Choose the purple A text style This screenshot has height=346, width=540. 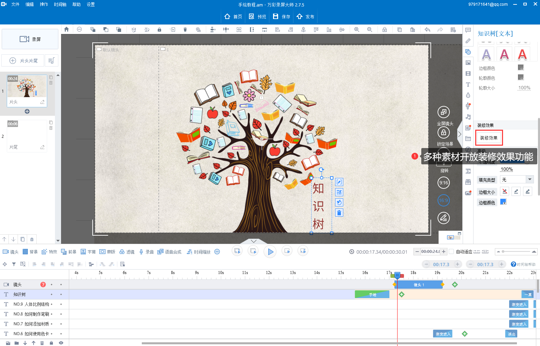tap(486, 54)
